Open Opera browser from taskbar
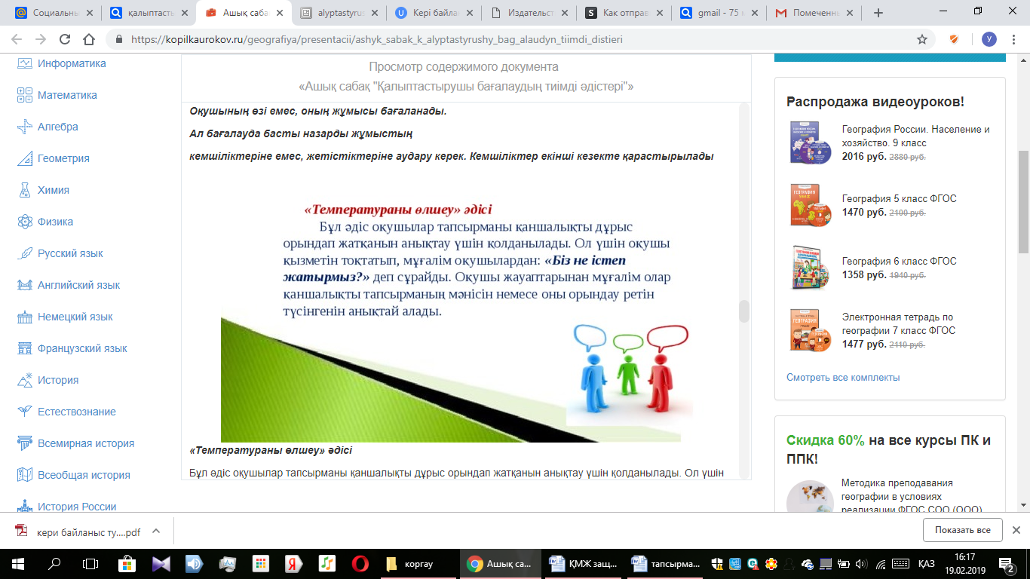1030x579 pixels. point(360,563)
